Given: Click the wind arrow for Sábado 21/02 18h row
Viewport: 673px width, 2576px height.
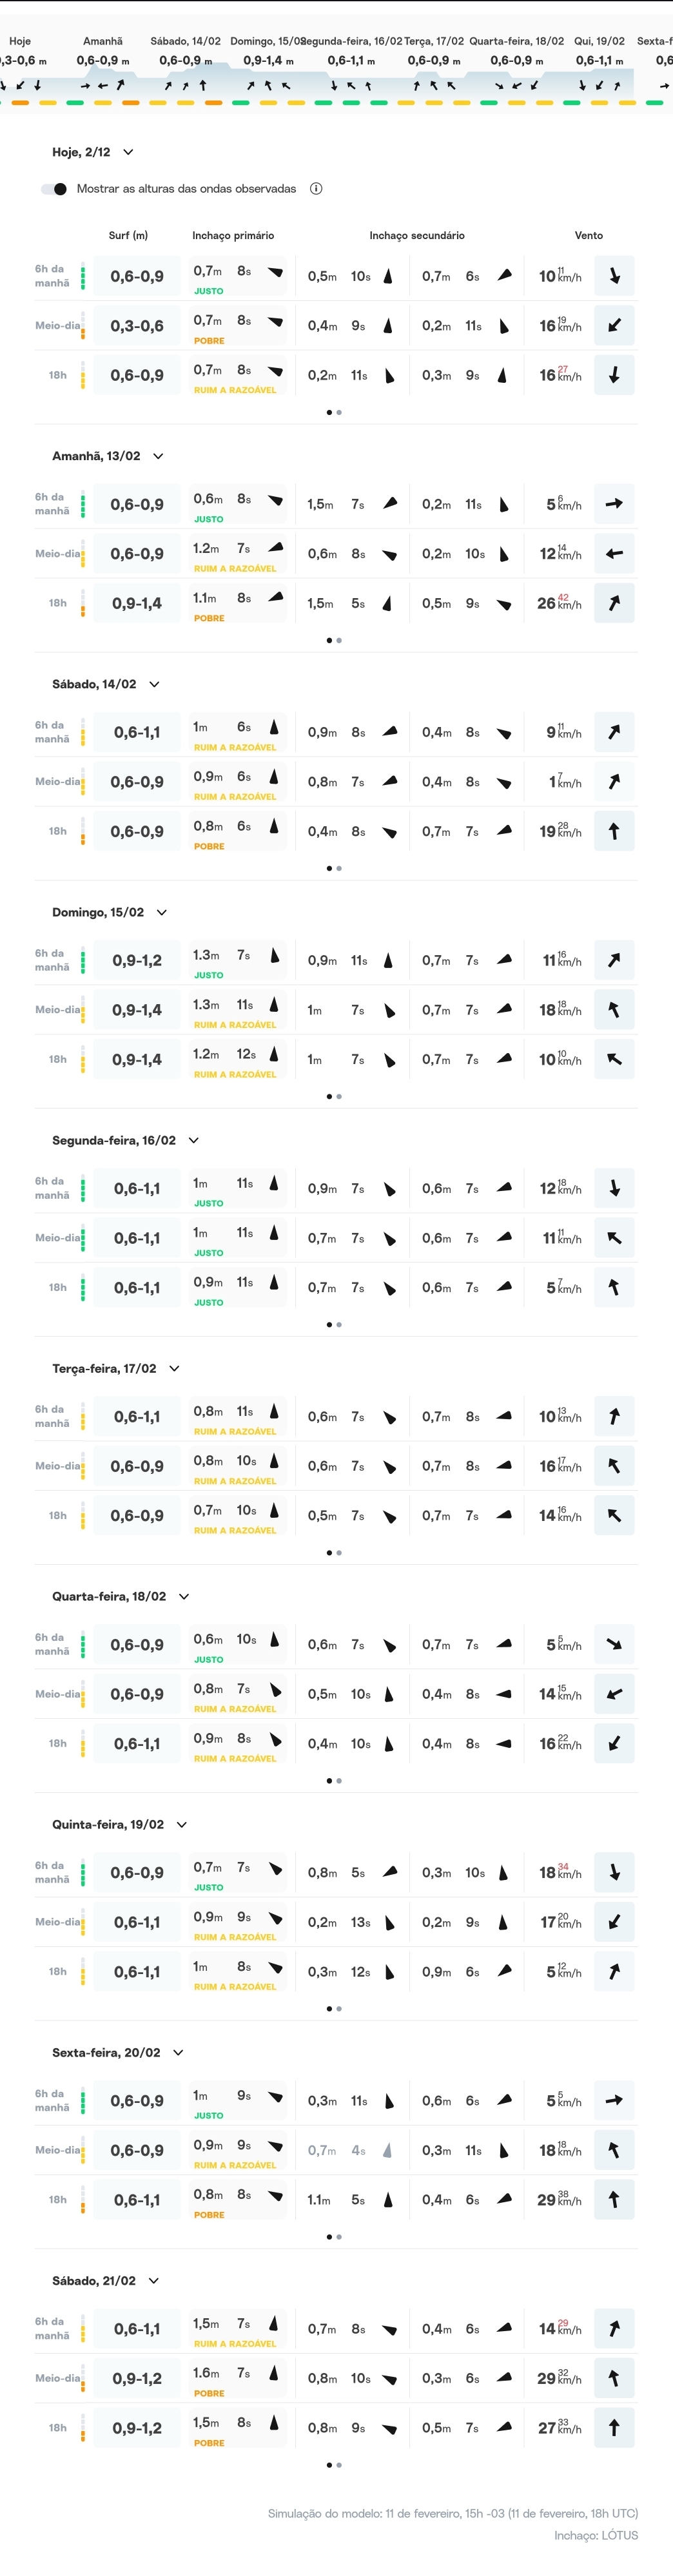Looking at the screenshot, I should tap(614, 2427).
